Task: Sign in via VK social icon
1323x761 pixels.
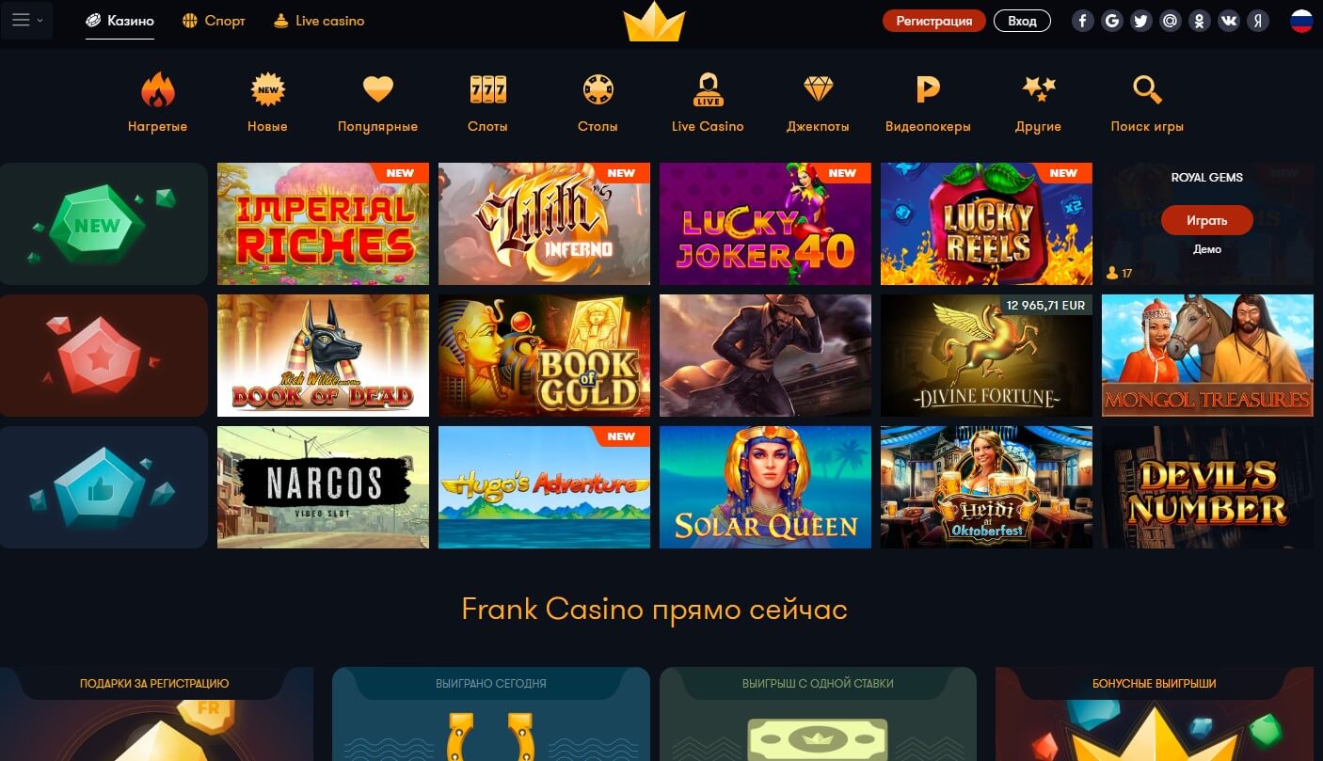Action: pos(1229,21)
